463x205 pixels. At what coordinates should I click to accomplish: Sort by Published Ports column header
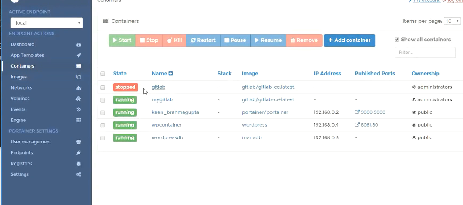[x=375, y=74]
